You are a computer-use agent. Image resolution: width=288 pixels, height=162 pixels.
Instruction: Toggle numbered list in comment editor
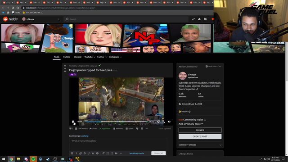112,153
